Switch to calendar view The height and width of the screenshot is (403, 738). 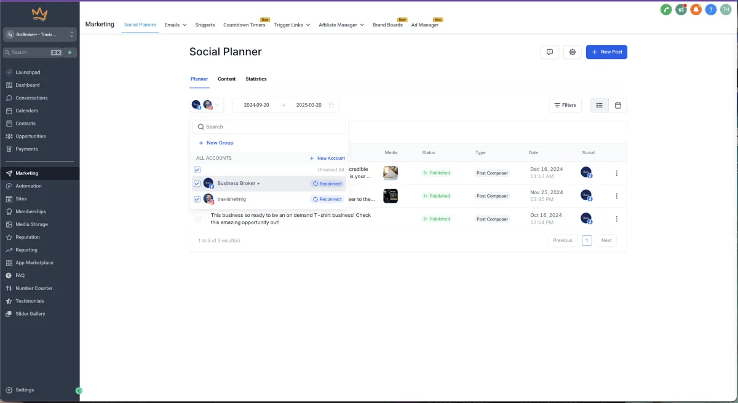click(x=618, y=105)
